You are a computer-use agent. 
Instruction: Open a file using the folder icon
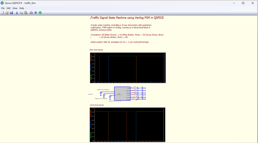click(x=7, y=13)
